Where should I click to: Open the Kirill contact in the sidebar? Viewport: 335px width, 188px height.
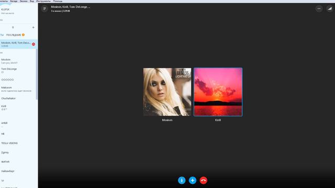coord(18,108)
